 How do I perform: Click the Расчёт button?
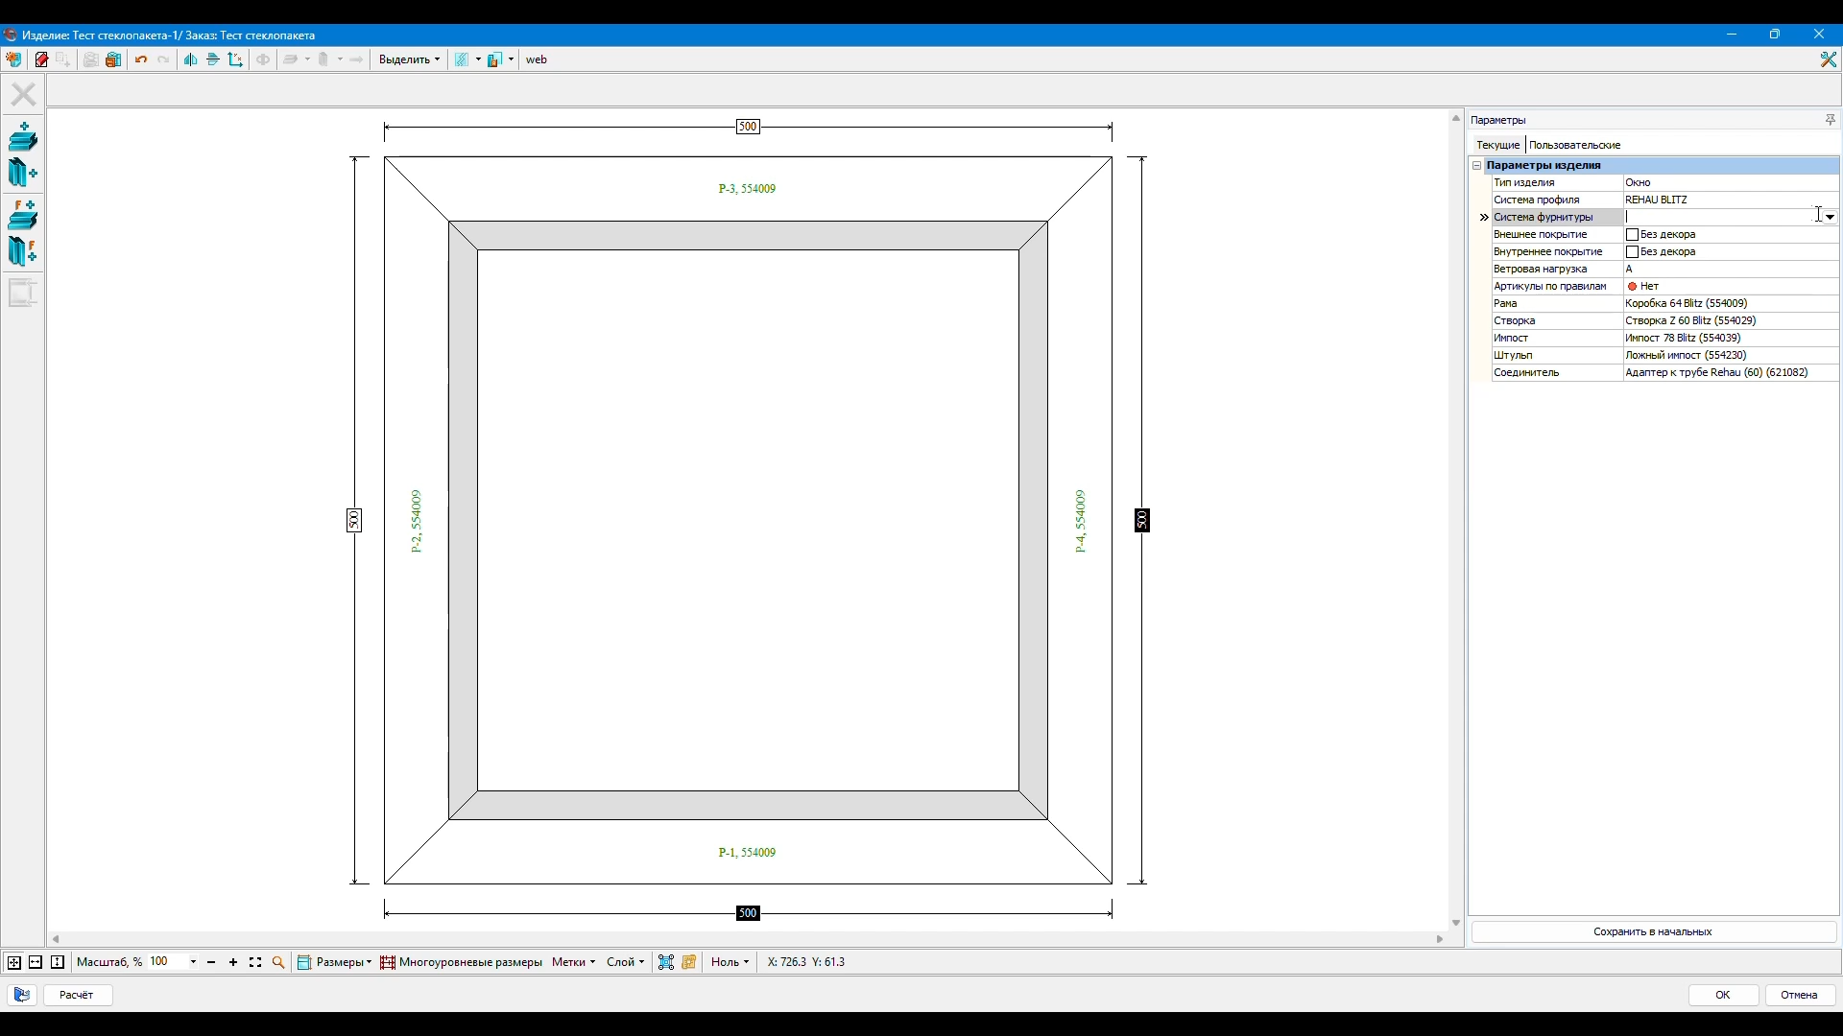(x=78, y=996)
